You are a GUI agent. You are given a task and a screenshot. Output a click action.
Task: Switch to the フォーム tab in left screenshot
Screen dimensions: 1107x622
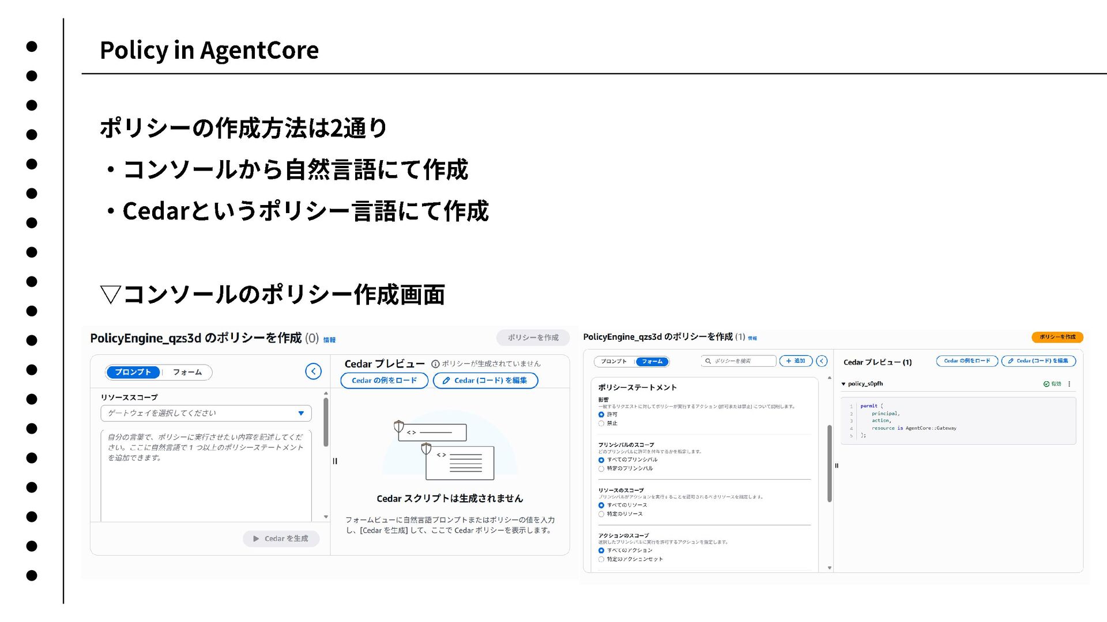coord(187,372)
